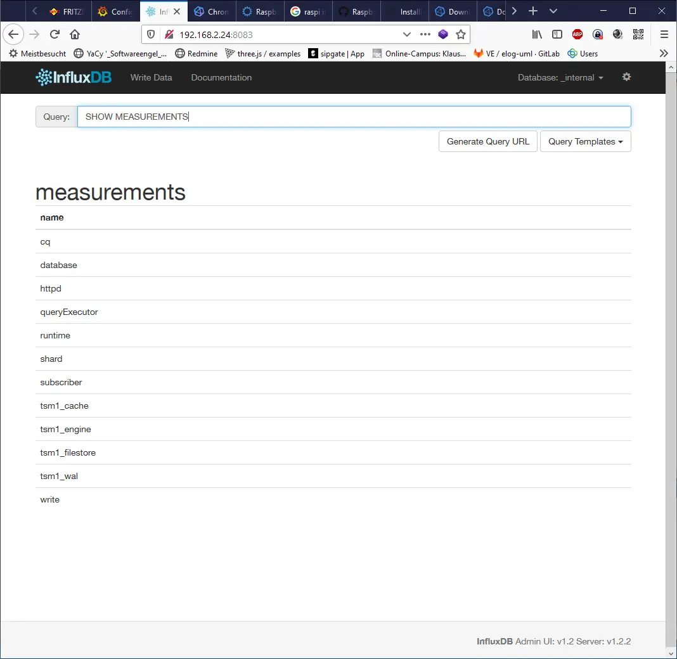The width and height of the screenshot is (677, 659).
Task: Click the Adblock Plus toolbar icon
Action: pyautogui.click(x=577, y=34)
